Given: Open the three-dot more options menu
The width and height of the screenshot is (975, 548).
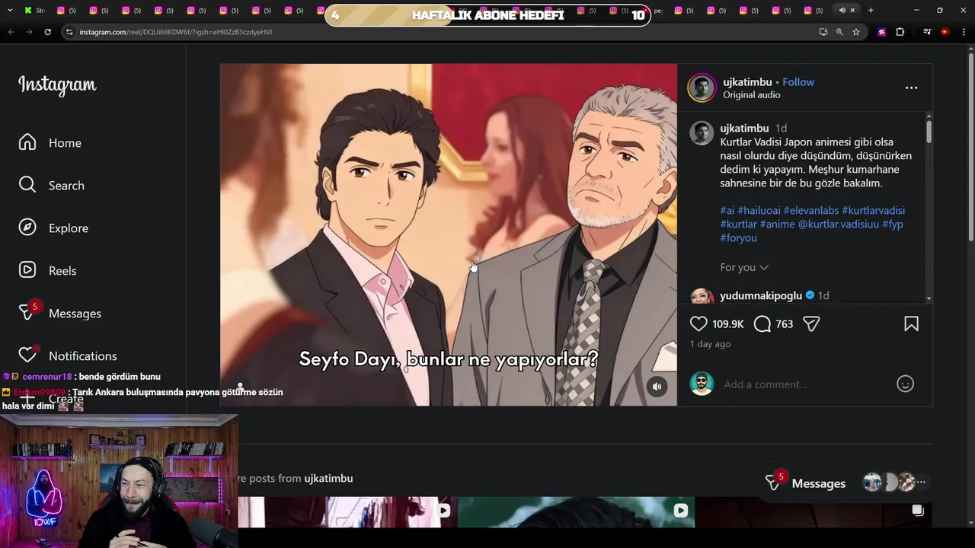Looking at the screenshot, I should click(911, 88).
